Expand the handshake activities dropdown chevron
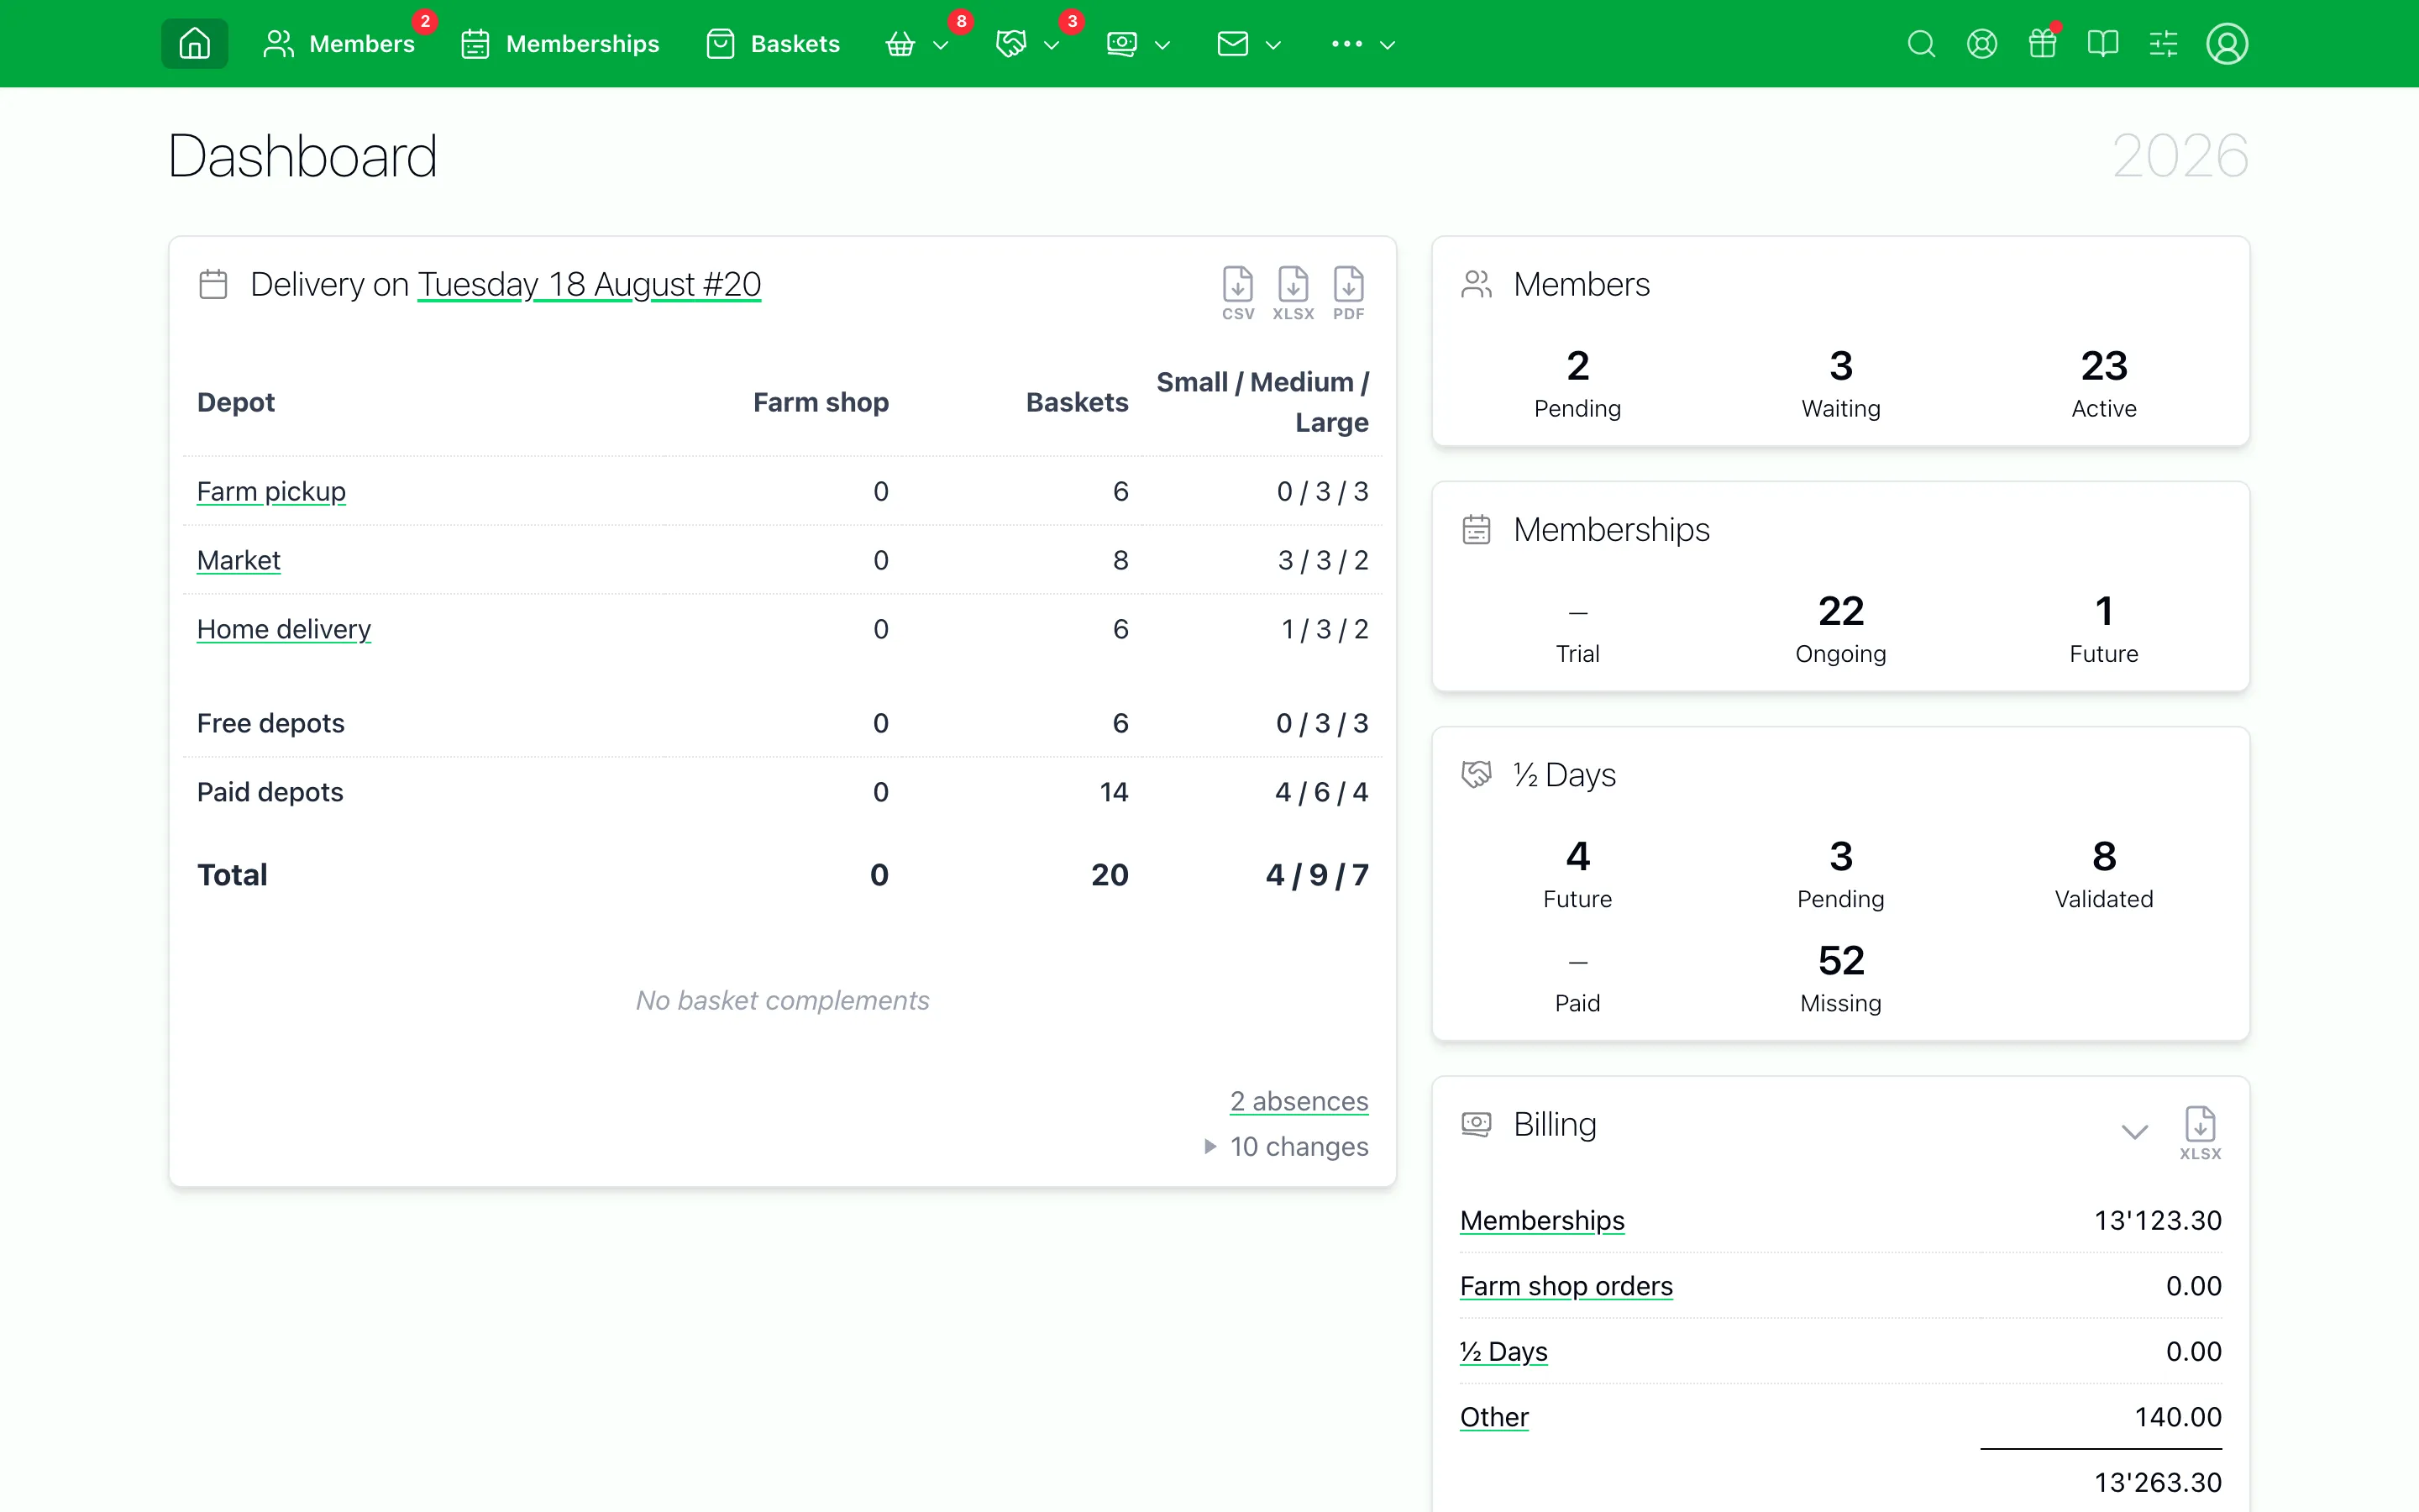Viewport: 2419px width, 1512px height. pos(1051,45)
